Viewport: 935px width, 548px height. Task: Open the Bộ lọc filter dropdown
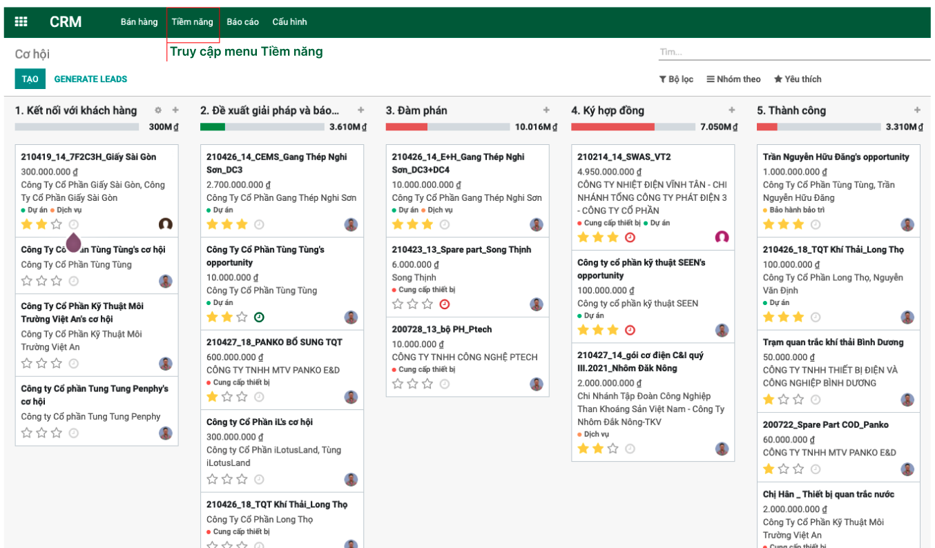pos(676,79)
